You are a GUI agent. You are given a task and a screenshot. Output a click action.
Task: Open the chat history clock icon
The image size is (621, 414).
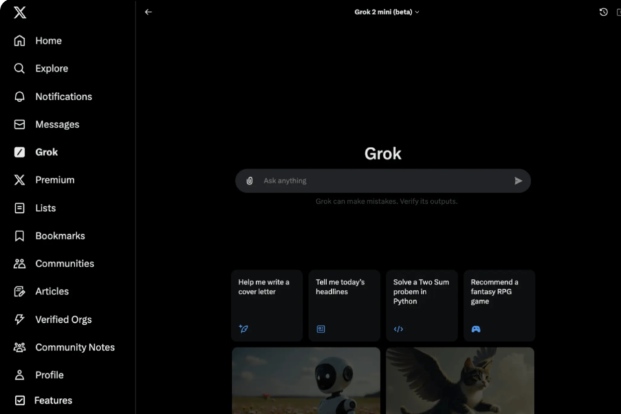tap(603, 12)
